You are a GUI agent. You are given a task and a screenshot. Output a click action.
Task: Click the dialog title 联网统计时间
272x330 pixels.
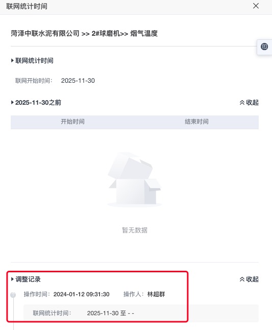coord(27,6)
